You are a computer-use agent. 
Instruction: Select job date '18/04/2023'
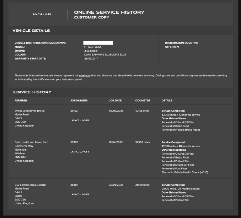[x=116, y=142]
